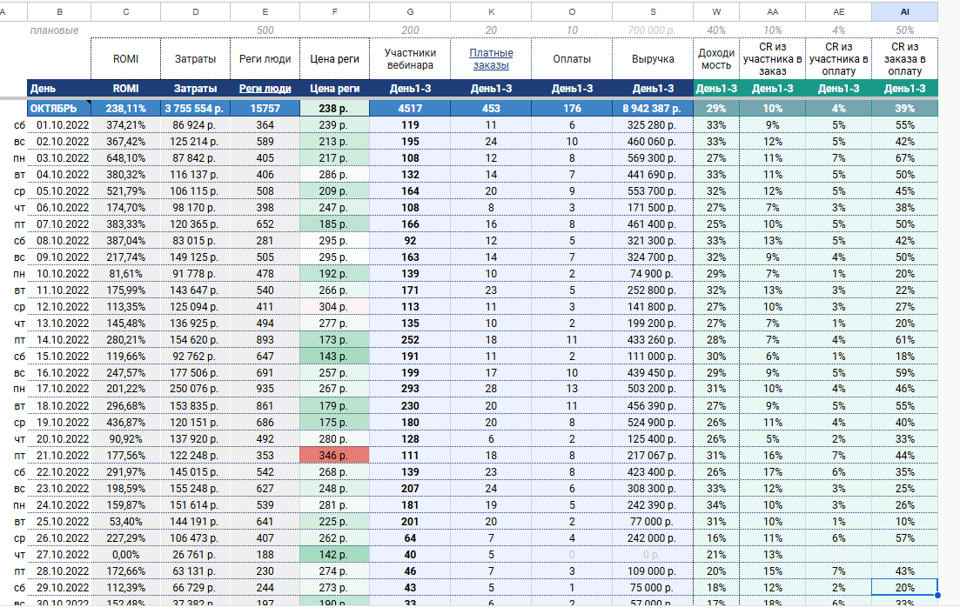Click the Выручка header cell
Screen dimensions: 960x614
pos(652,59)
